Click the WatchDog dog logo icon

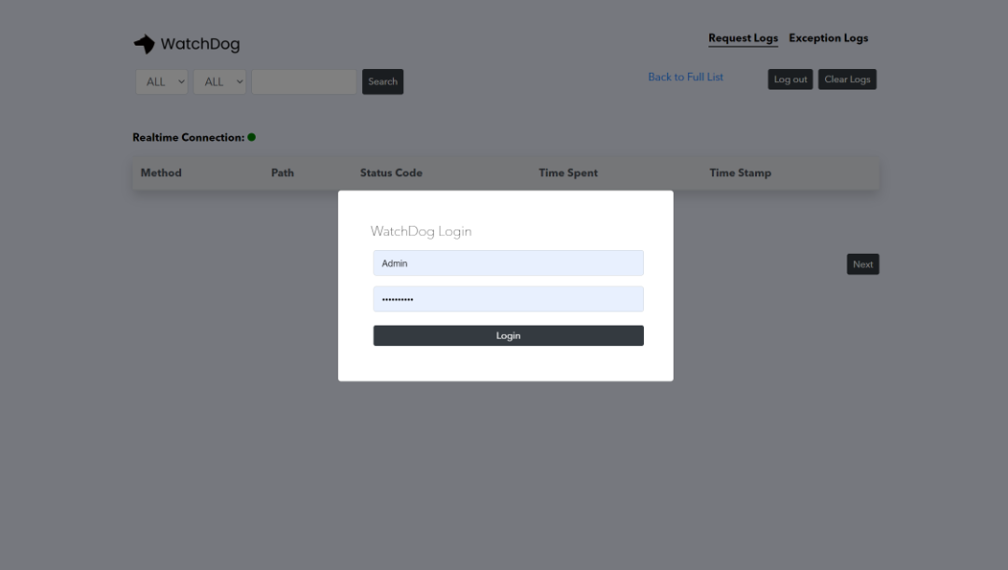tap(144, 44)
